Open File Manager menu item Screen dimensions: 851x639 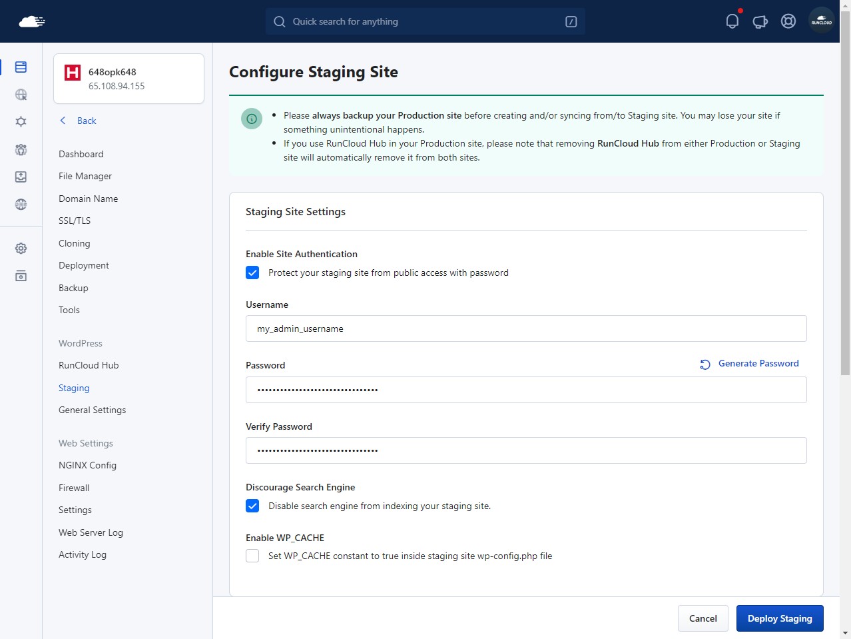click(85, 176)
